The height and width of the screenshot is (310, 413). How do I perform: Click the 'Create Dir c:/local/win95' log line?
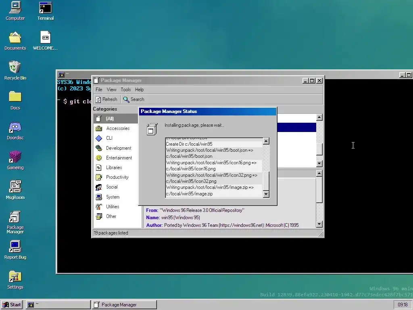pos(189,144)
